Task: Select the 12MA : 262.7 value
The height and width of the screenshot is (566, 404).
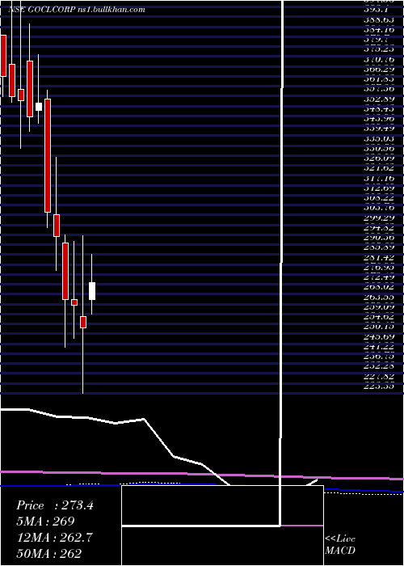Action: tap(54, 537)
